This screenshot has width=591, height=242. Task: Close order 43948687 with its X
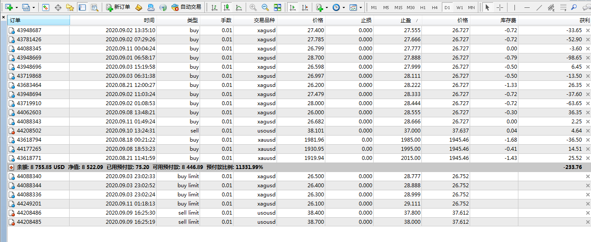click(588, 30)
